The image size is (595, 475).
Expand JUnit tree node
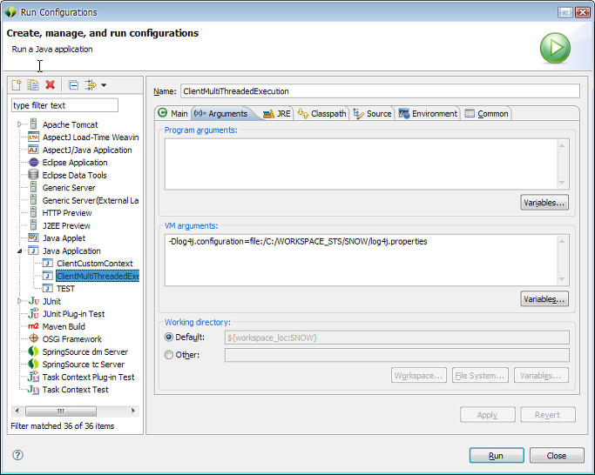coord(19,301)
